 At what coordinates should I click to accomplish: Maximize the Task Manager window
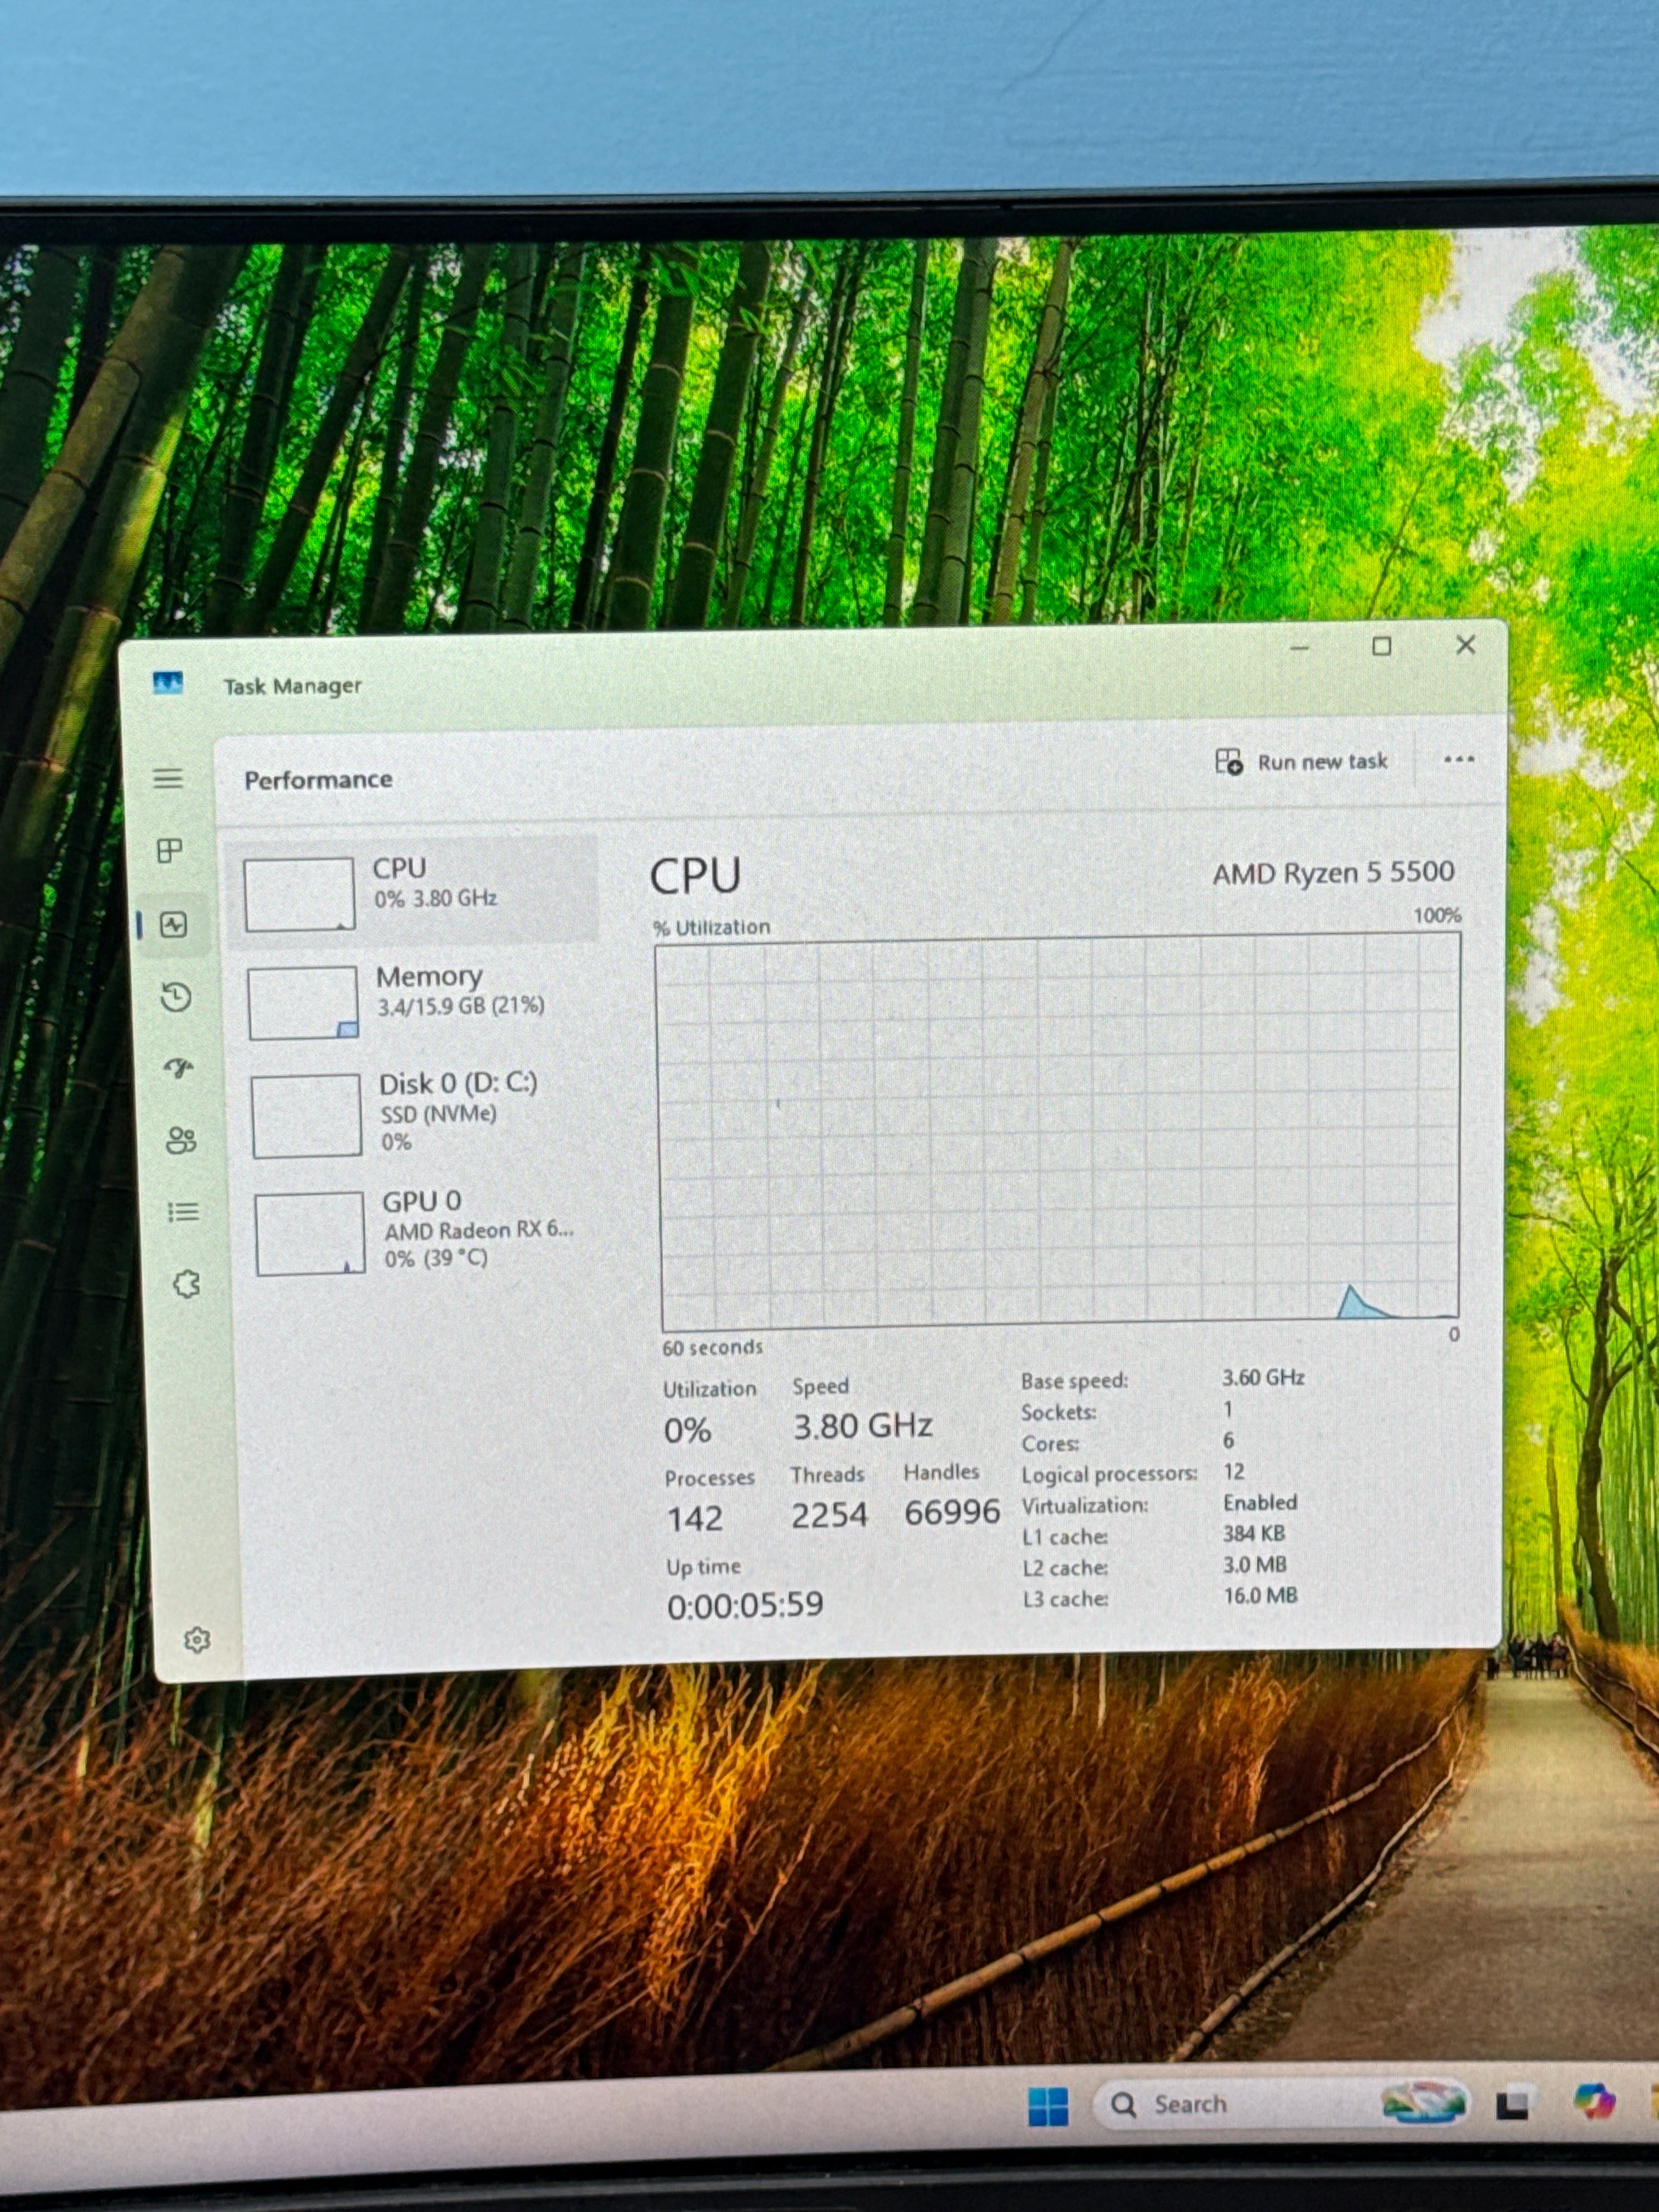1382,647
